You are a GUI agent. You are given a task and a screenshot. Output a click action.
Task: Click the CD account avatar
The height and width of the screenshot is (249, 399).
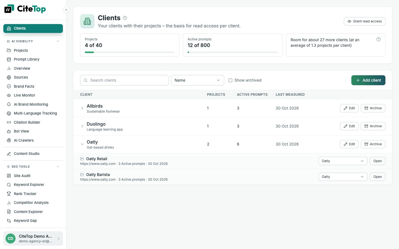11,238
